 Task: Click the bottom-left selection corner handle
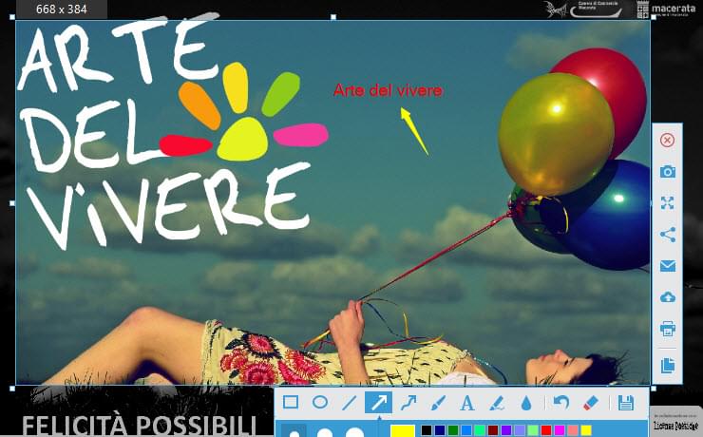click(x=12, y=389)
